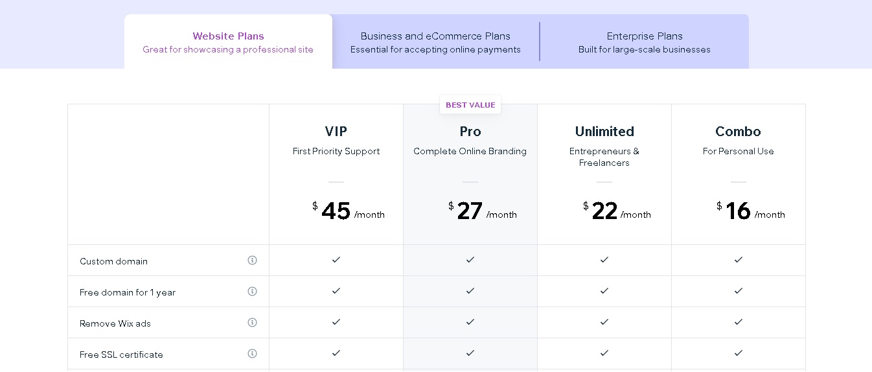Select the VIP plan heading
872x372 pixels.
pyautogui.click(x=336, y=132)
